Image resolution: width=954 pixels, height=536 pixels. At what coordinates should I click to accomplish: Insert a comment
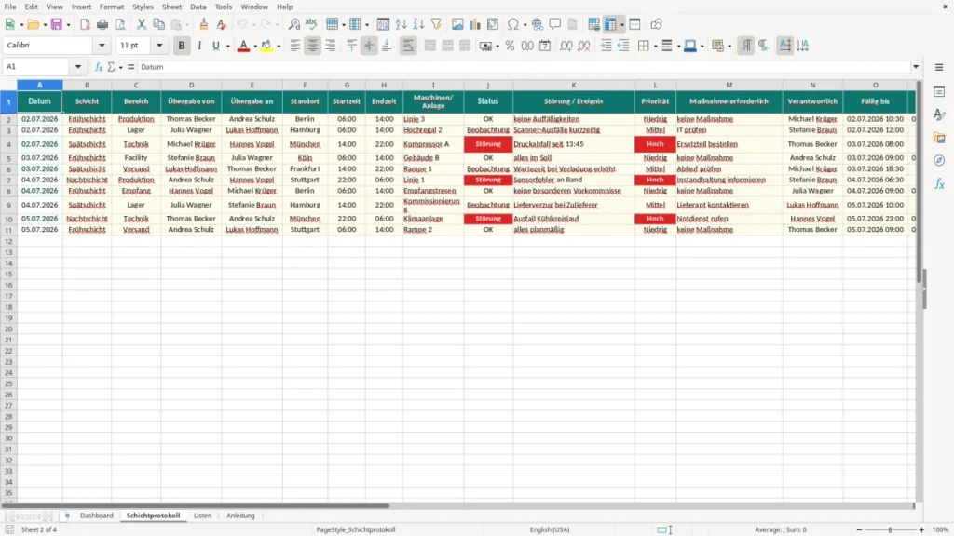(555, 24)
